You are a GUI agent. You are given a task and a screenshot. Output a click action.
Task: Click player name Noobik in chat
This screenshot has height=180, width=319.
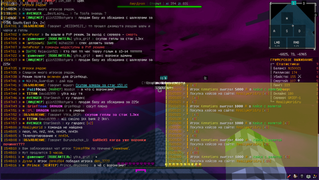coord(69,90)
